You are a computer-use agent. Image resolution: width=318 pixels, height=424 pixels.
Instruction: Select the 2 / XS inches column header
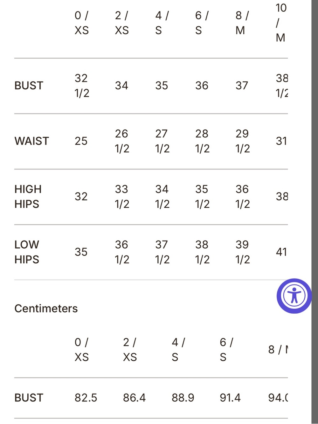click(x=122, y=23)
